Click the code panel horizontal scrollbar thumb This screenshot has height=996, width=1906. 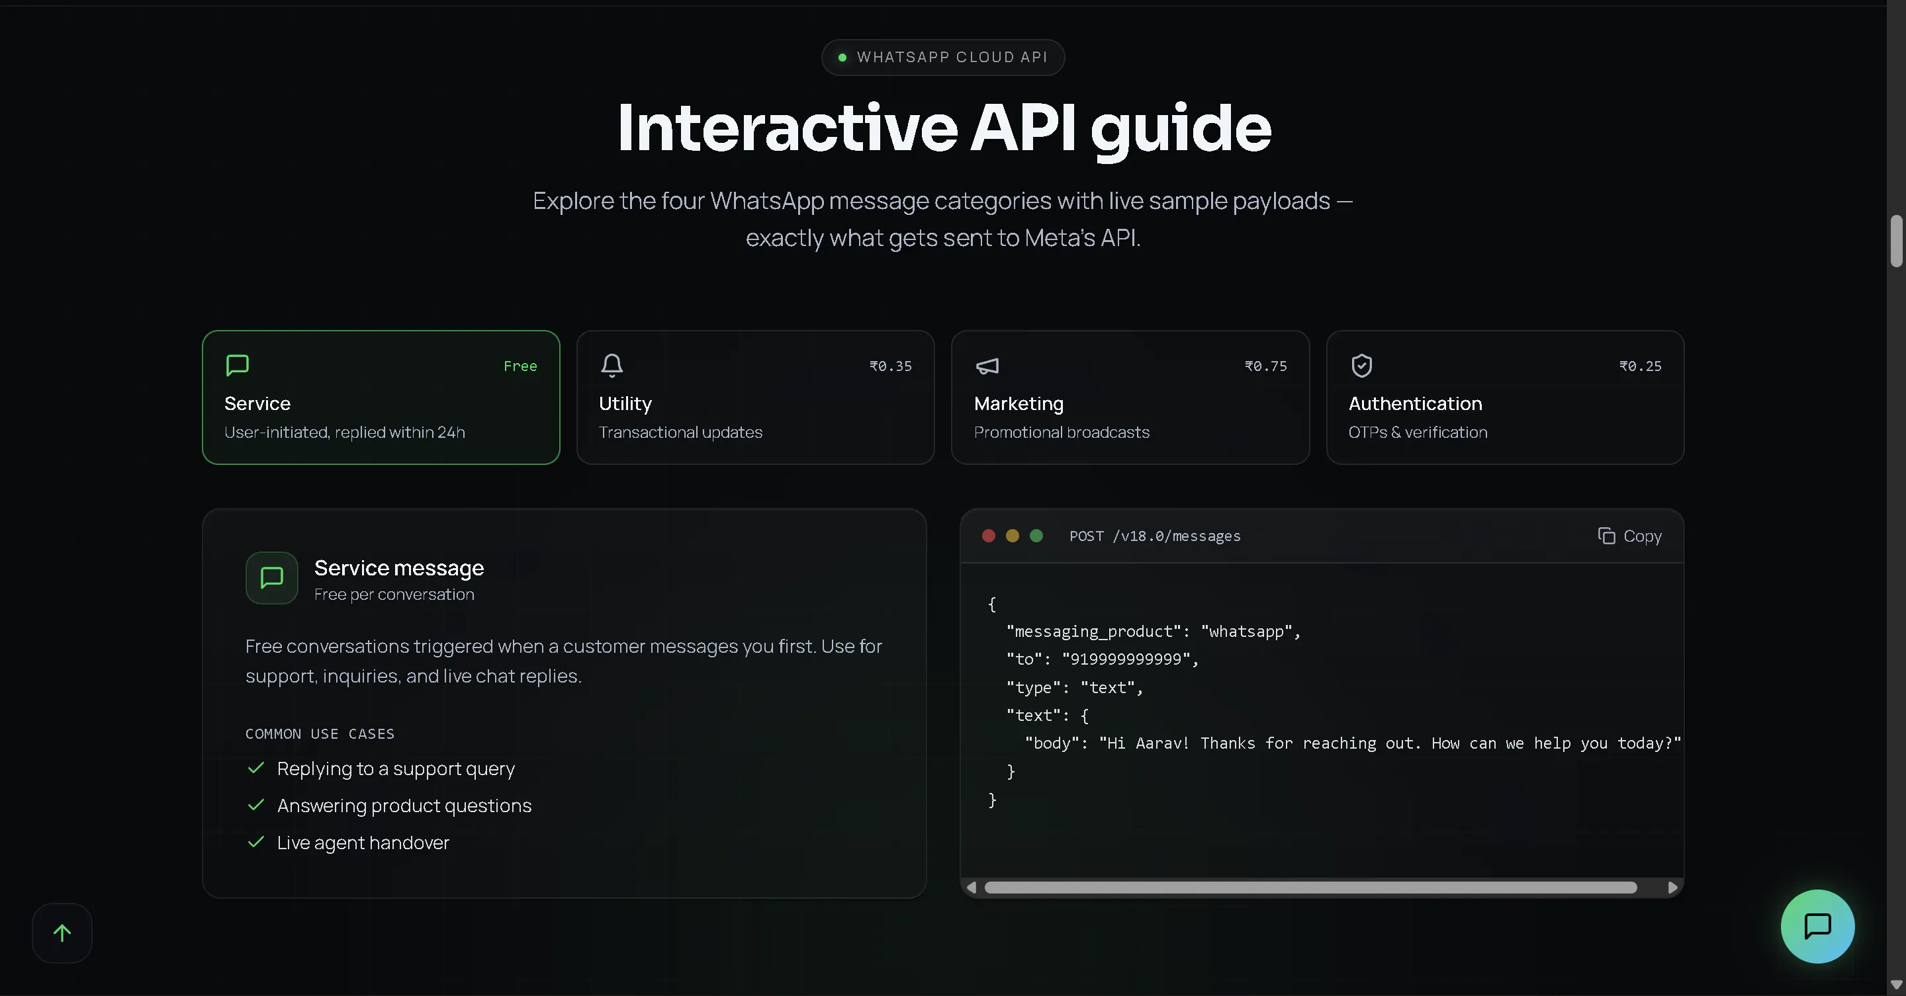coord(1310,888)
